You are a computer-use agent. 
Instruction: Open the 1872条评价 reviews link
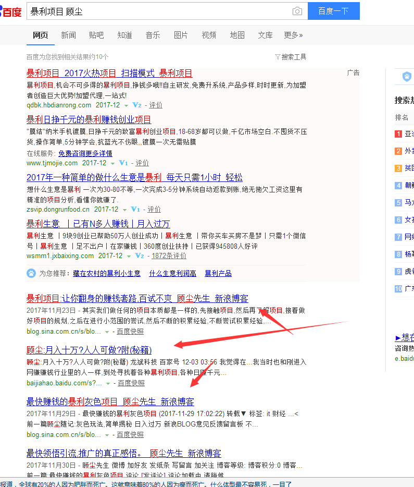click(169, 255)
